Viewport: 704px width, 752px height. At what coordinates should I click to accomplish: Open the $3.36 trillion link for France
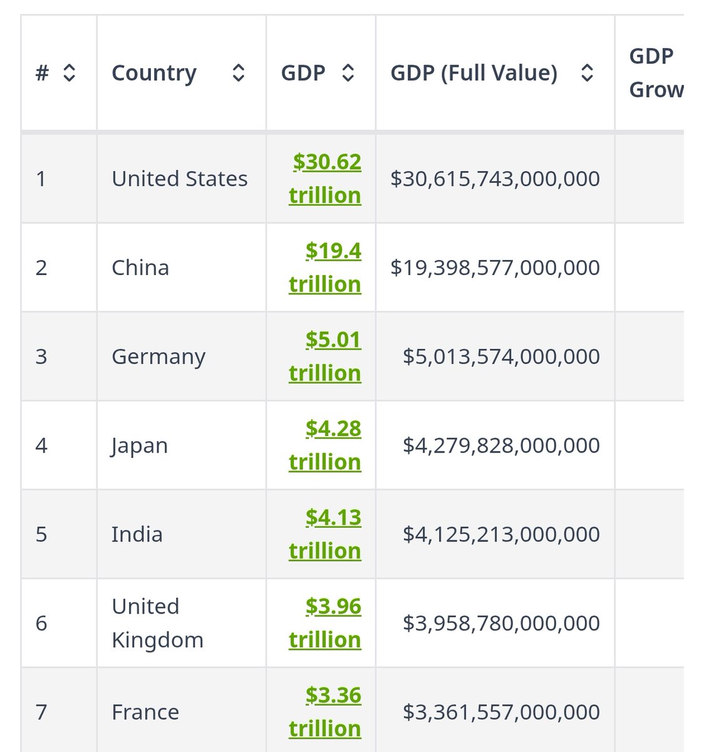click(324, 712)
